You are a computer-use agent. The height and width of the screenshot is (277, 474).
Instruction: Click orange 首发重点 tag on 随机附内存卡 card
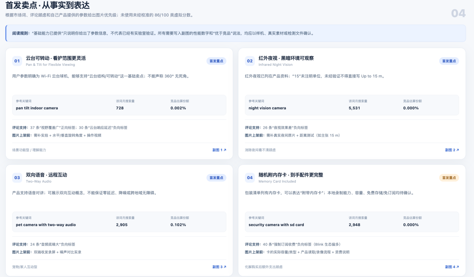click(x=449, y=177)
